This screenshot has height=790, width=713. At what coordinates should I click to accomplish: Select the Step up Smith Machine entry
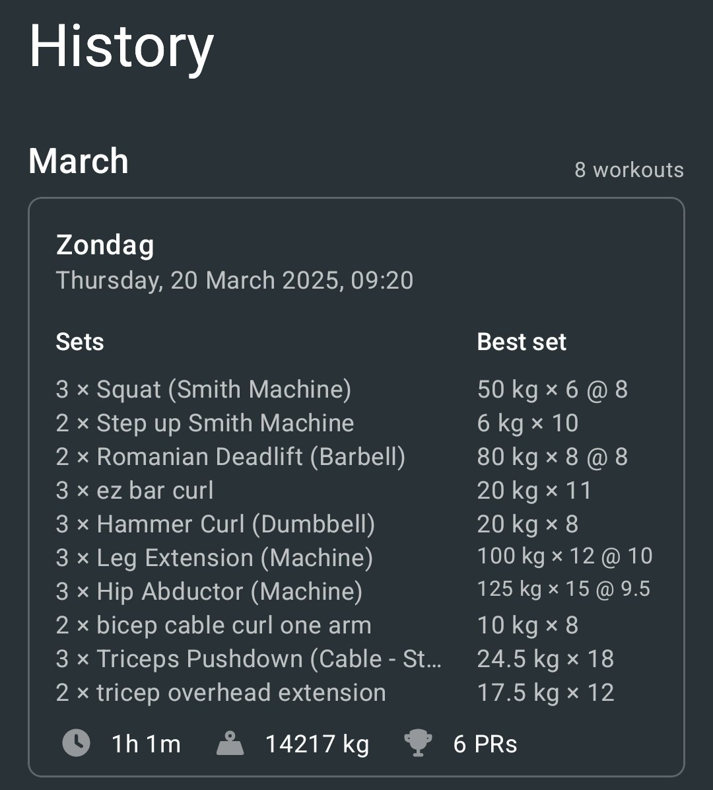(205, 423)
